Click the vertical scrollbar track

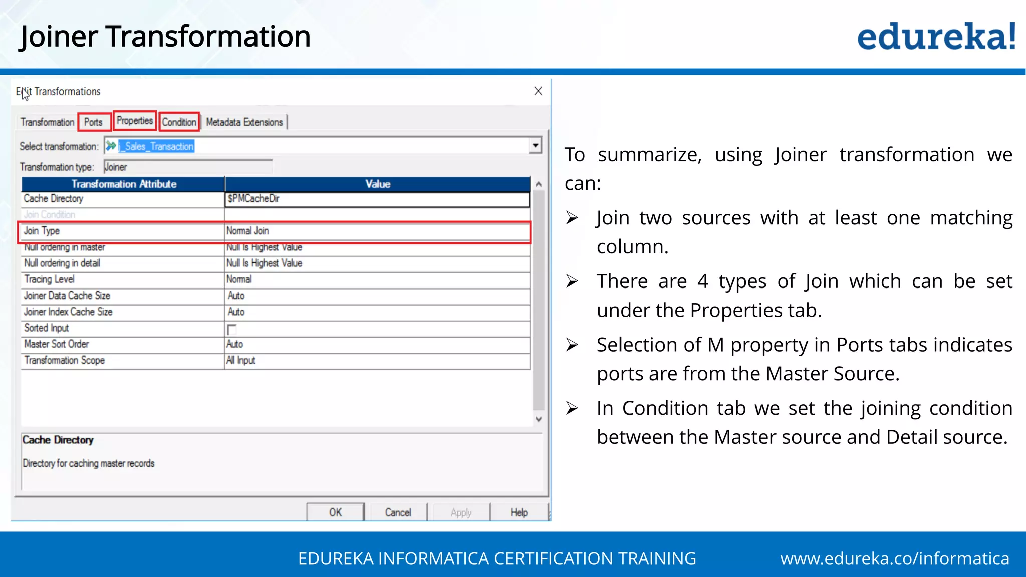click(539, 301)
